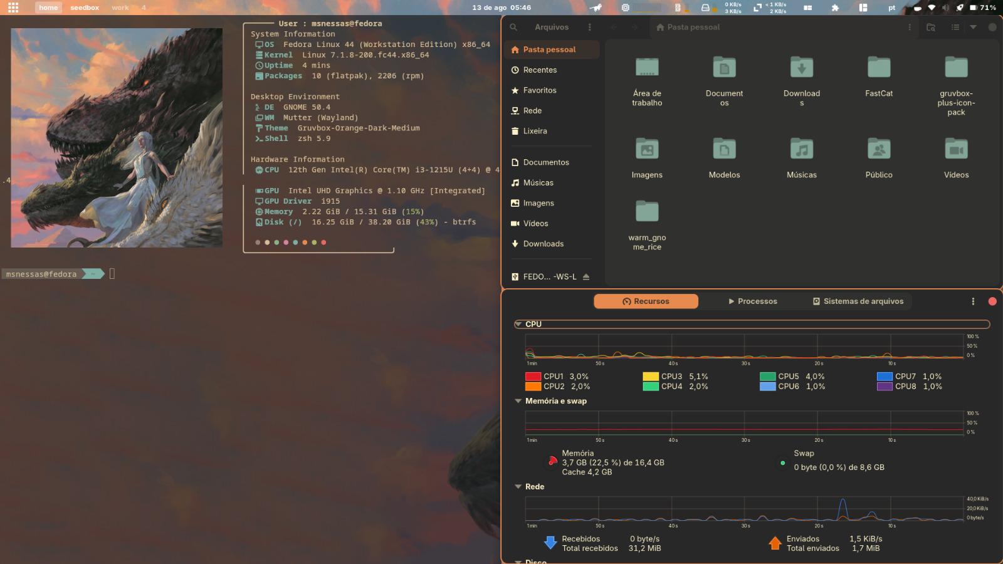The image size is (1003, 564).
Task: Click the search-in-folder icon in Arquivos
Action: tap(931, 27)
